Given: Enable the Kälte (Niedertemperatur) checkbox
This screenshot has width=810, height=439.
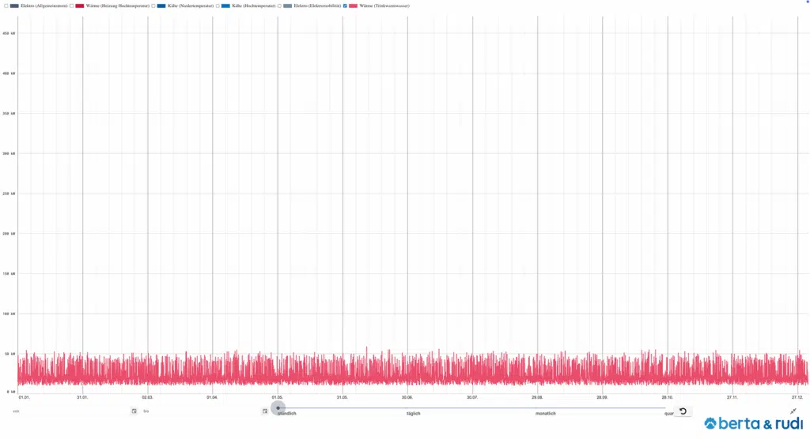Looking at the screenshot, I should pyautogui.click(x=153, y=6).
